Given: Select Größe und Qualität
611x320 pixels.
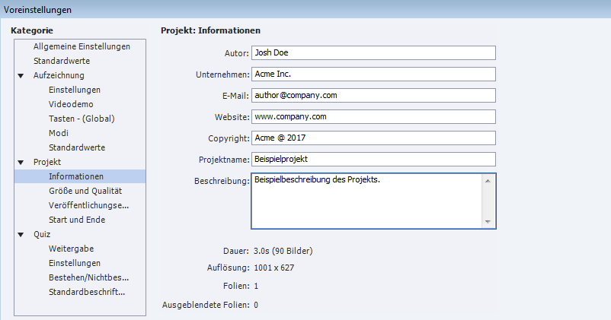Looking at the screenshot, I should (85, 191).
